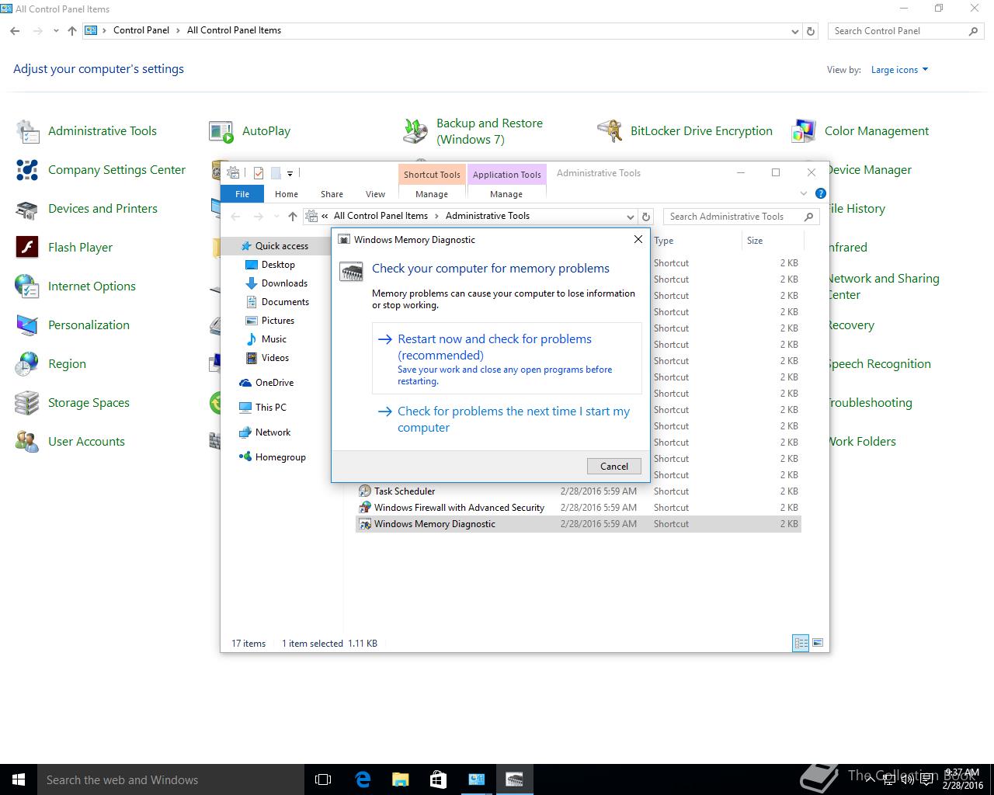The width and height of the screenshot is (994, 795).
Task: Open the Share ribbon tab
Action: tap(332, 194)
